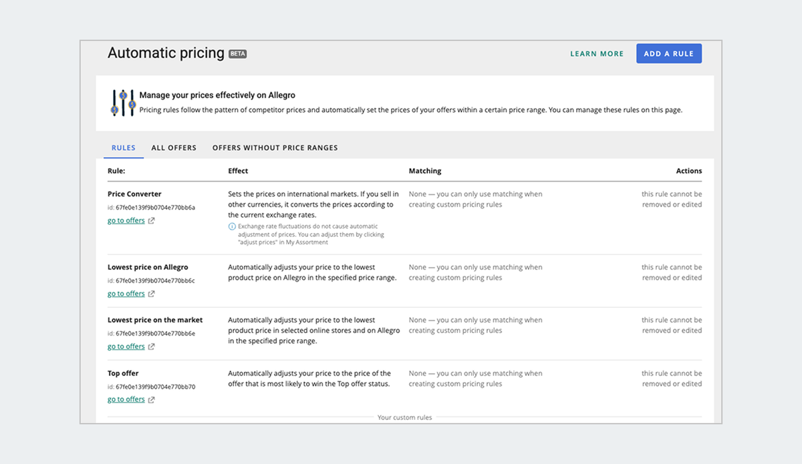
Task: Click the id 67fe0e139f9b0704e770bb6e text
Action: click(151, 333)
